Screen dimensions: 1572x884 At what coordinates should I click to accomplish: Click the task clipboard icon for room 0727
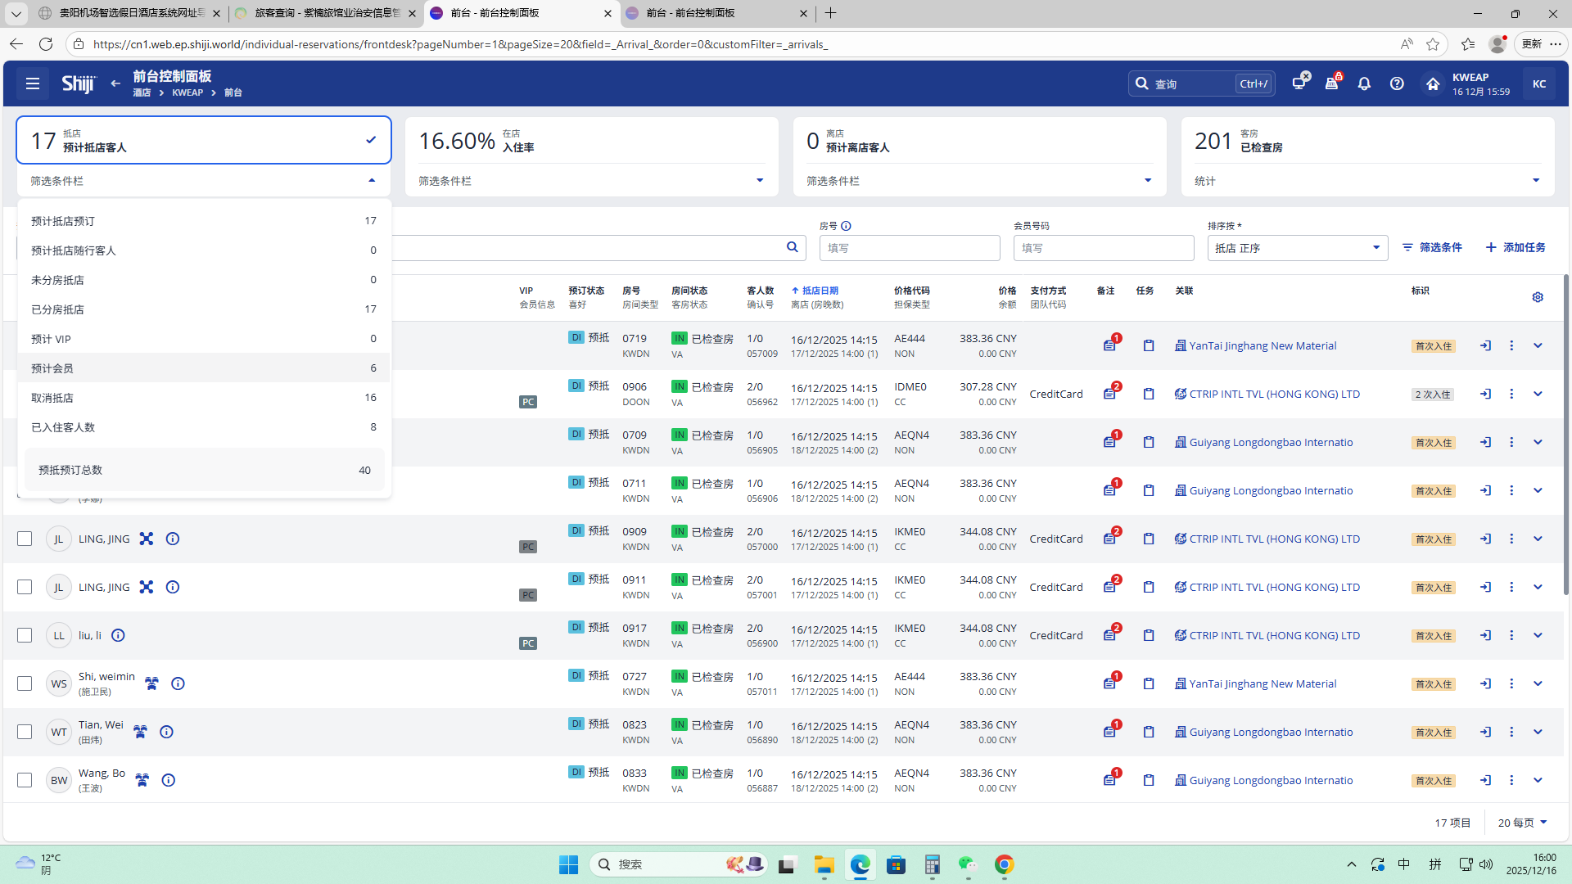(1149, 683)
